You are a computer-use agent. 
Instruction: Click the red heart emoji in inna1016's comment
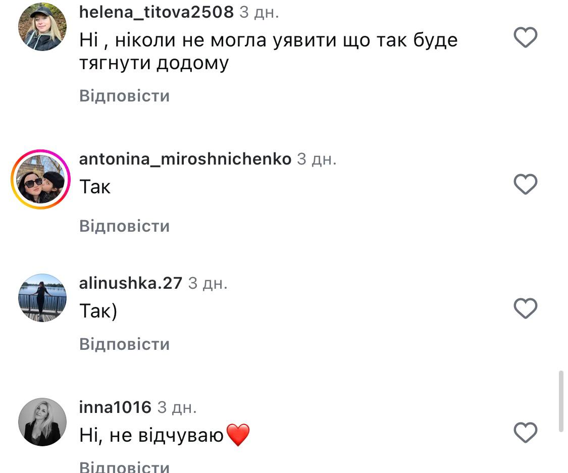(238, 435)
